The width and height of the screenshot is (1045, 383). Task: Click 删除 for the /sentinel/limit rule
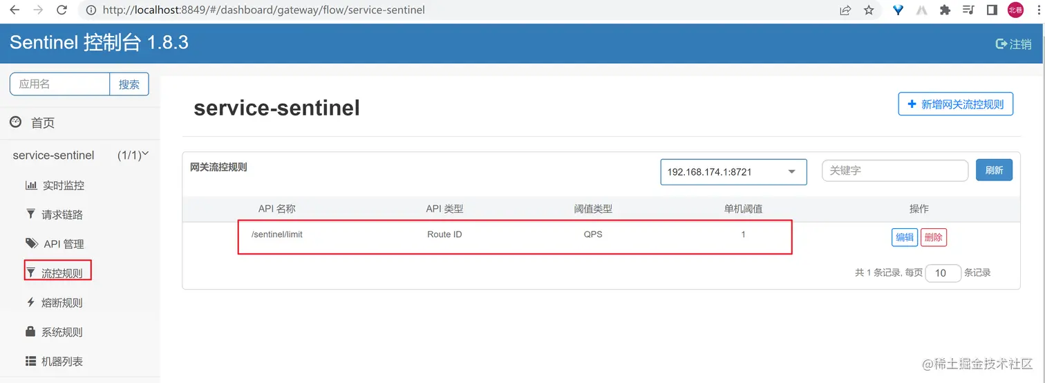(x=933, y=237)
